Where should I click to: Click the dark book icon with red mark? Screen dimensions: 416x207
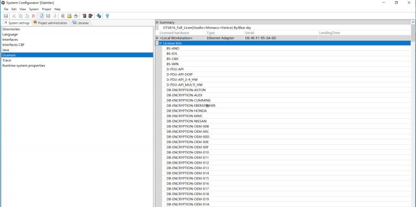click(x=90, y=16)
